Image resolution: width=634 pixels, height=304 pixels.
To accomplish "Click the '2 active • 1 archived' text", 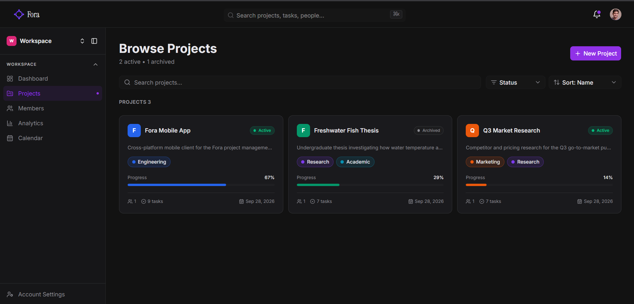I will (147, 62).
